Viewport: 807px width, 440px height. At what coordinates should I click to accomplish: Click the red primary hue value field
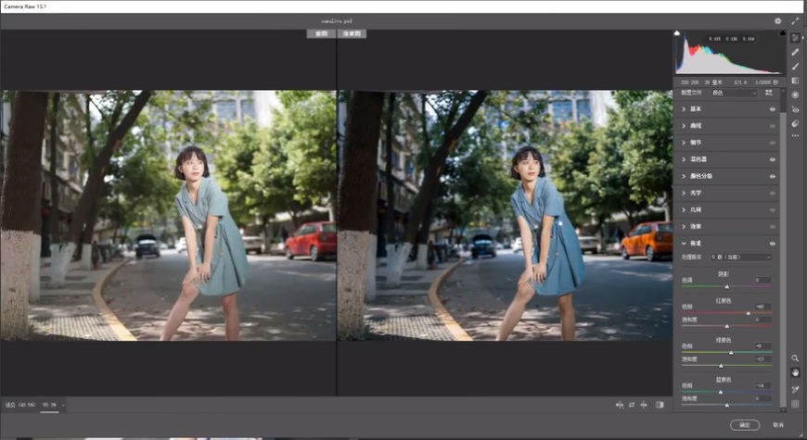pos(762,307)
